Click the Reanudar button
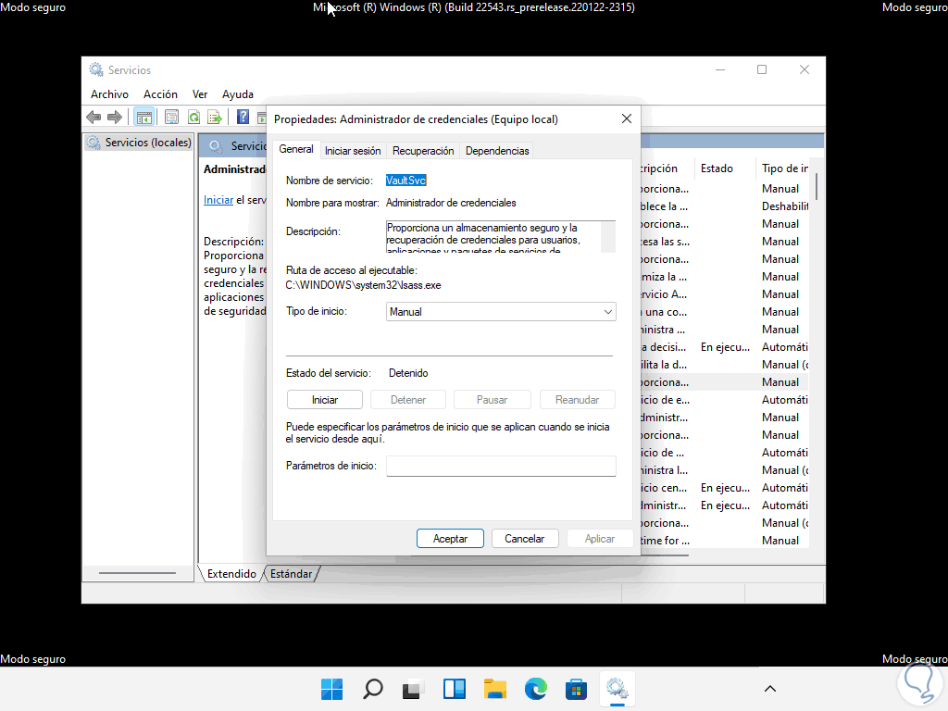The width and height of the screenshot is (948, 711). tap(577, 400)
